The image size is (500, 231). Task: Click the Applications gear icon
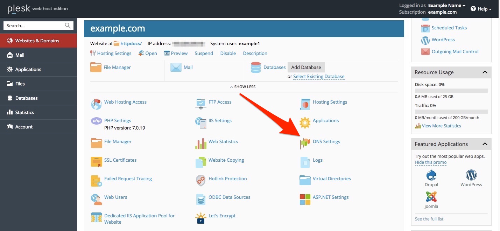[305, 122]
